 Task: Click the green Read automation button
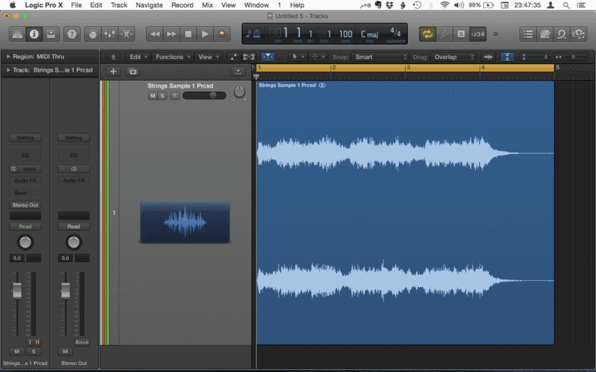coord(25,226)
